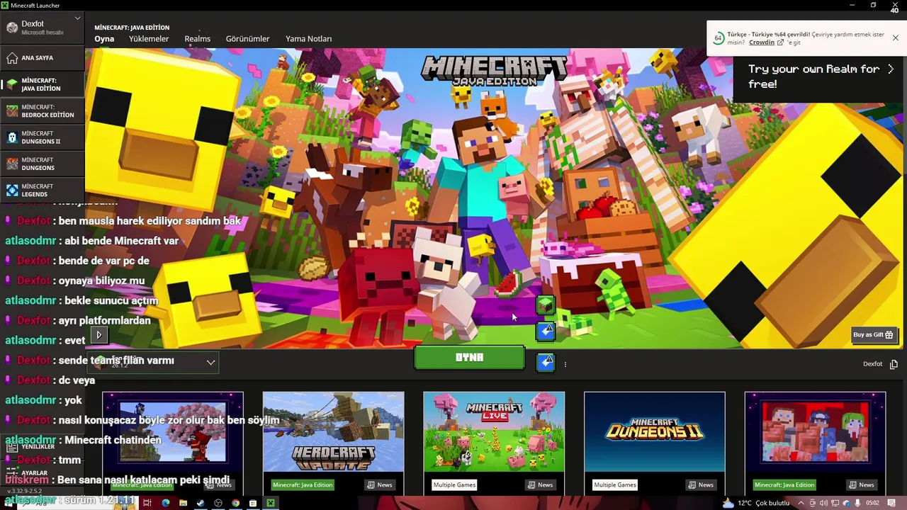This screenshot has width=907, height=510.
Task: Open the taskbar clock showing 05:02
Action: click(x=872, y=503)
